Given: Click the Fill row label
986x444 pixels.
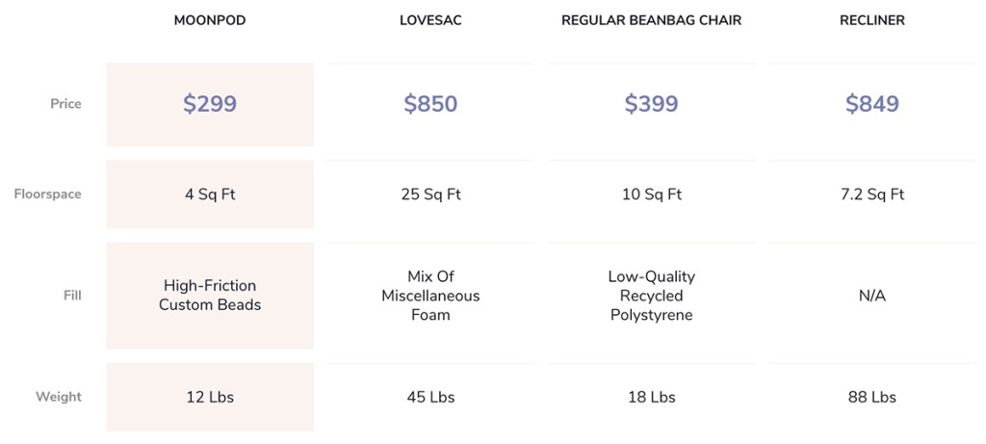Looking at the screenshot, I should [x=72, y=296].
